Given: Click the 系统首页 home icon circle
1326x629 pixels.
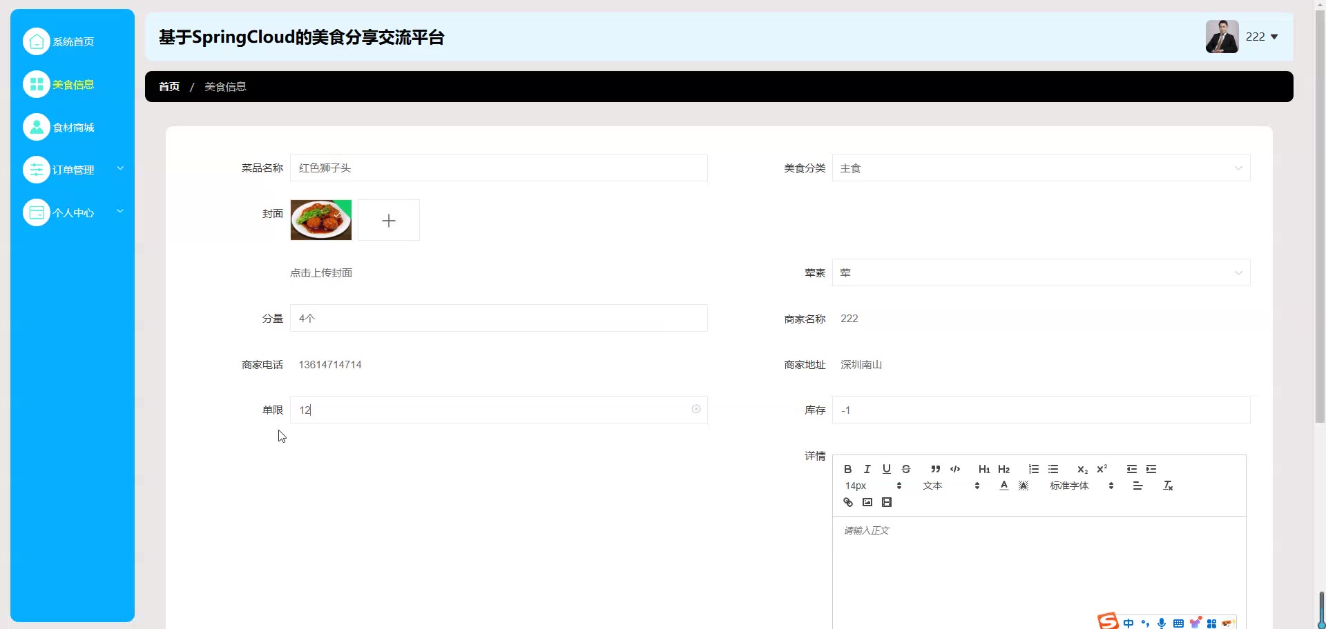Looking at the screenshot, I should pyautogui.click(x=37, y=41).
